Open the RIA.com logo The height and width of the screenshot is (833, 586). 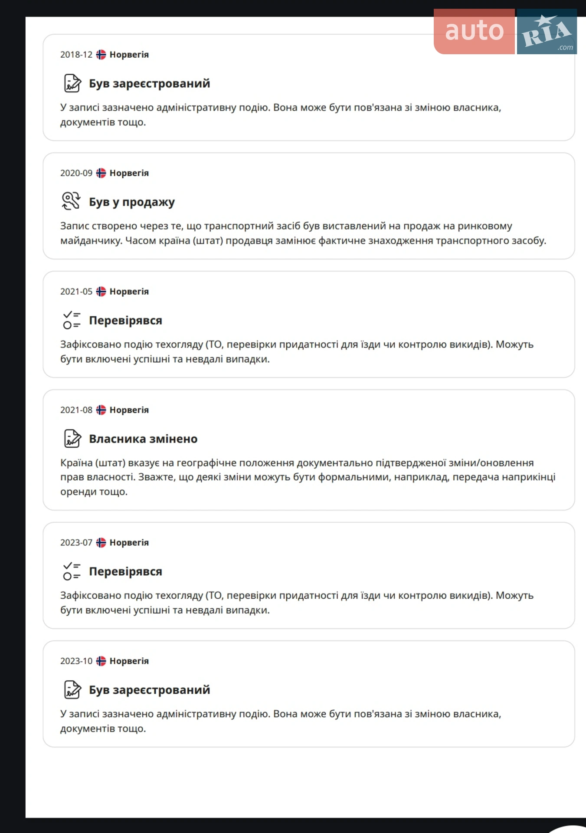pos(547,31)
